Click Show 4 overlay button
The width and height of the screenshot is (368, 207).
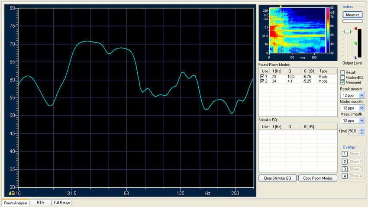[x=355, y=176]
